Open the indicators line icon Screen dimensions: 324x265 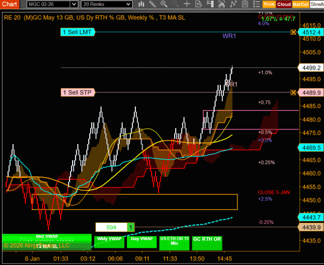click(233, 4)
